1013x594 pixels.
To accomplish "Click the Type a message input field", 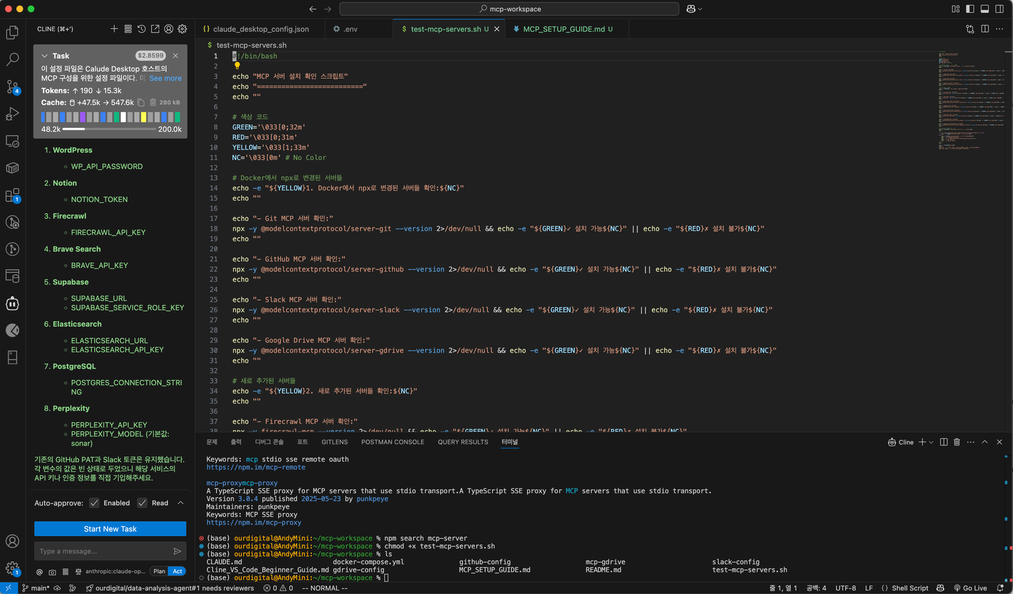I will [101, 551].
